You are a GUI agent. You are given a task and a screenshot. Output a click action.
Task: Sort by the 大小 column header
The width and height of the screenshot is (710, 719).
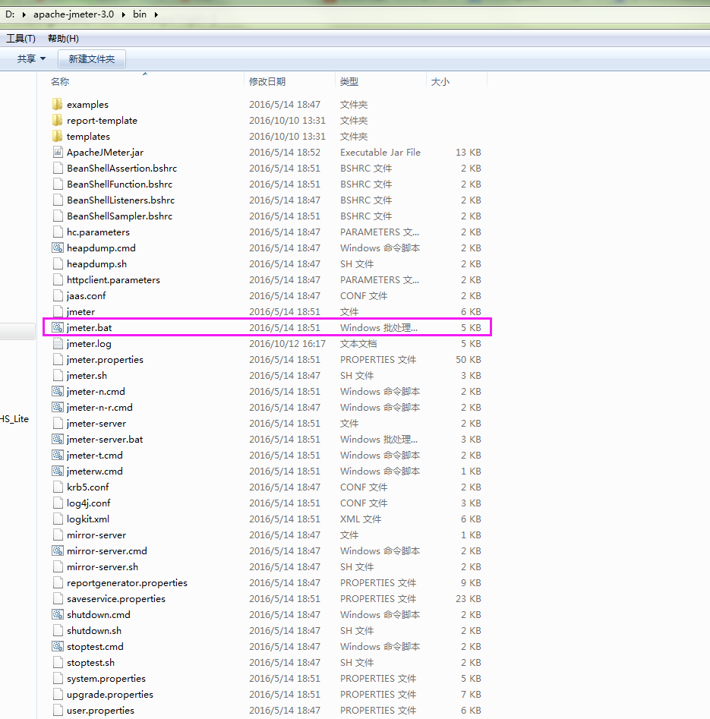point(440,82)
